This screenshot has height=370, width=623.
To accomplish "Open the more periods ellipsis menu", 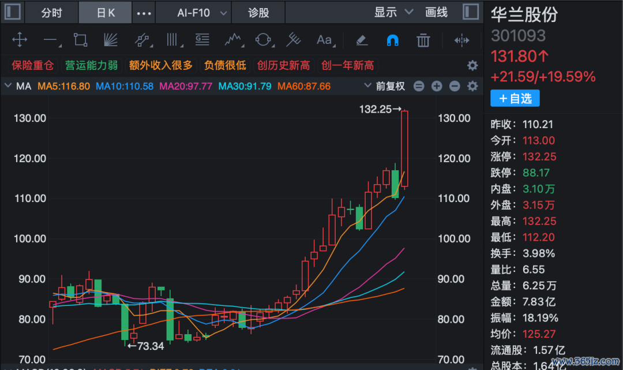I will pos(144,13).
